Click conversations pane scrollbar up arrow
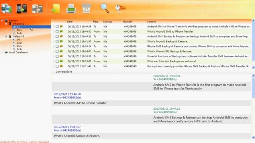255x143 pixels. [253, 76]
